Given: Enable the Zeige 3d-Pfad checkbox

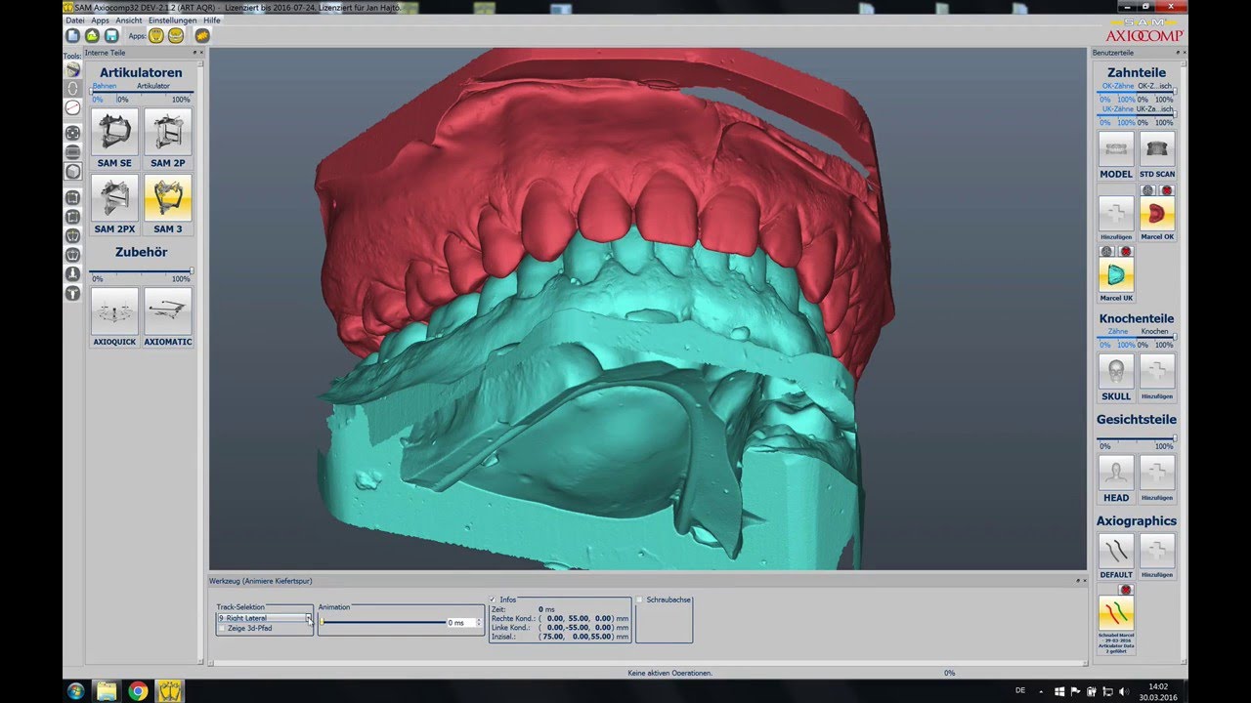Looking at the screenshot, I should 222,629.
